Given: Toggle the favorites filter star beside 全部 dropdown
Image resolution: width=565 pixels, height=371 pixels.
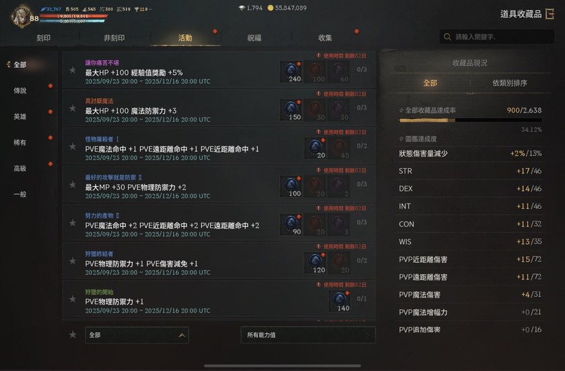Looking at the screenshot, I should coord(73,335).
